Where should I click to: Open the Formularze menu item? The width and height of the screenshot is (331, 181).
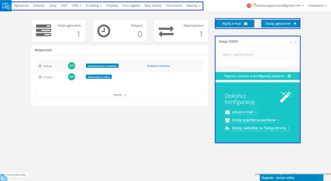[x=174, y=6]
